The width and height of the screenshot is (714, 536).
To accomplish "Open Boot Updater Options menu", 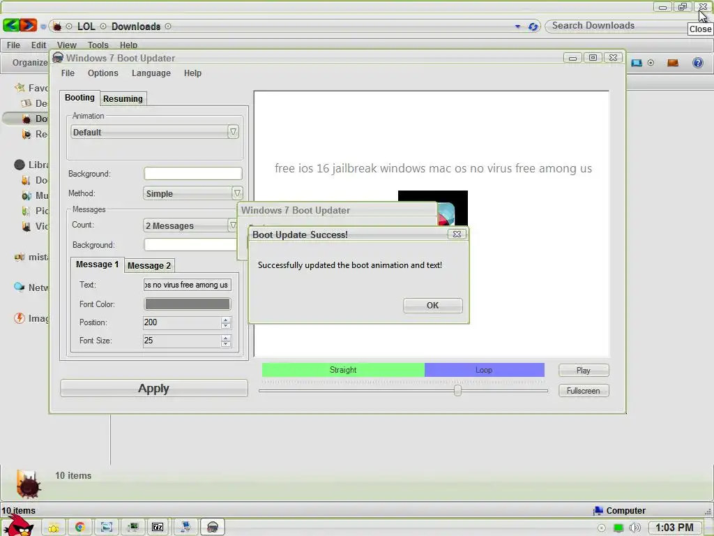I will tap(103, 73).
